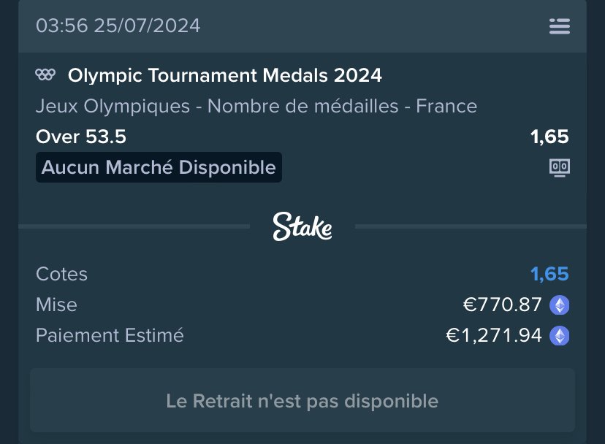
Task: Click the bet slip header bar
Action: tap(302, 26)
